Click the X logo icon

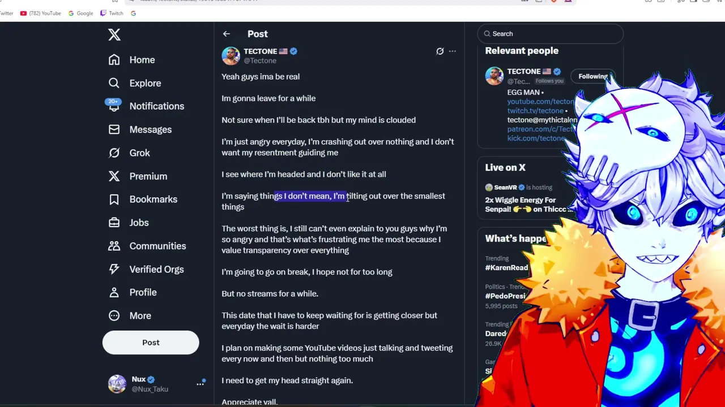pyautogui.click(x=114, y=34)
